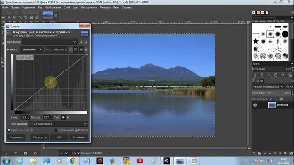Open the Инструменты menu
Screen dimensions: 294x165
[89, 7]
